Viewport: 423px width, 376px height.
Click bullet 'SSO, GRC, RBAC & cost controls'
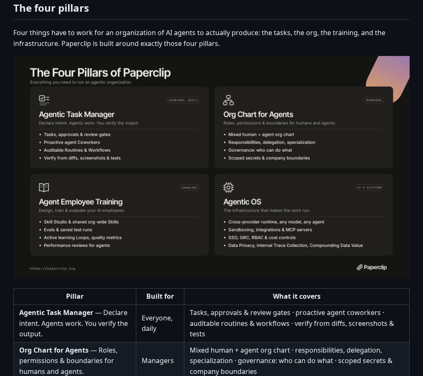(x=262, y=238)
